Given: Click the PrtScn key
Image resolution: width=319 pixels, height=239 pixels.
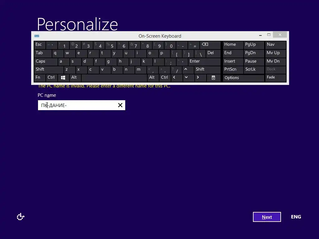Looking at the screenshot, I should pos(233,70).
